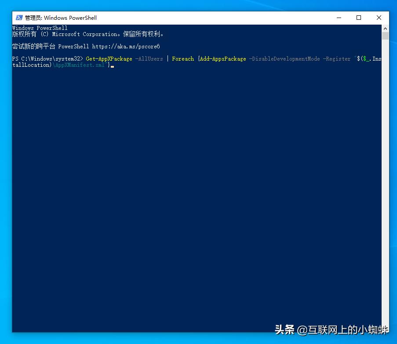Click the scrollbar up arrow
This screenshot has width=397, height=344.
click(385, 28)
